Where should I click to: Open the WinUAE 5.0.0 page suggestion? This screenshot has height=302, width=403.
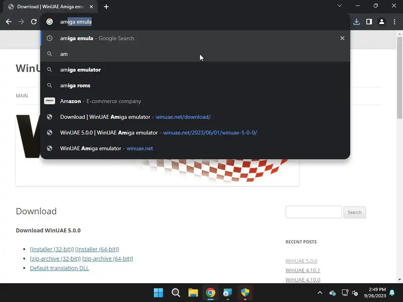[x=195, y=133]
